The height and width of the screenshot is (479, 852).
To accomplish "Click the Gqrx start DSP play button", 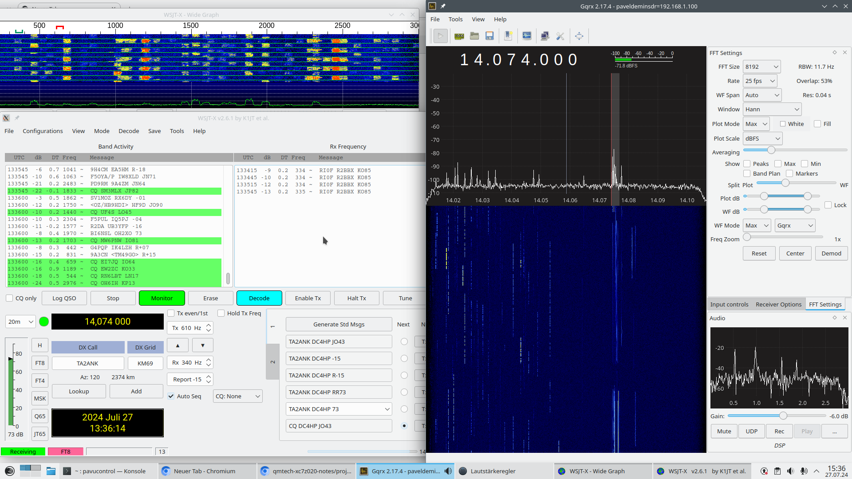I will 440,36.
